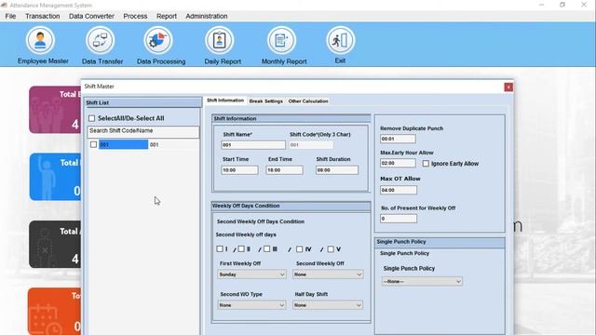The image size is (596, 335).
Task: Click the Shift Name input field
Action: 253,145
